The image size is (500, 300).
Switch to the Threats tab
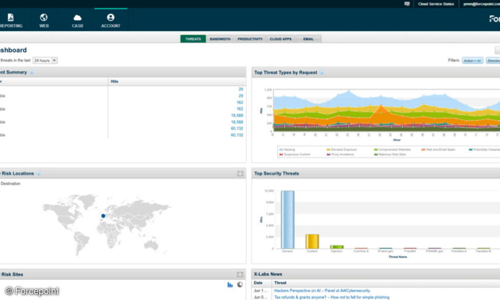pyautogui.click(x=193, y=39)
